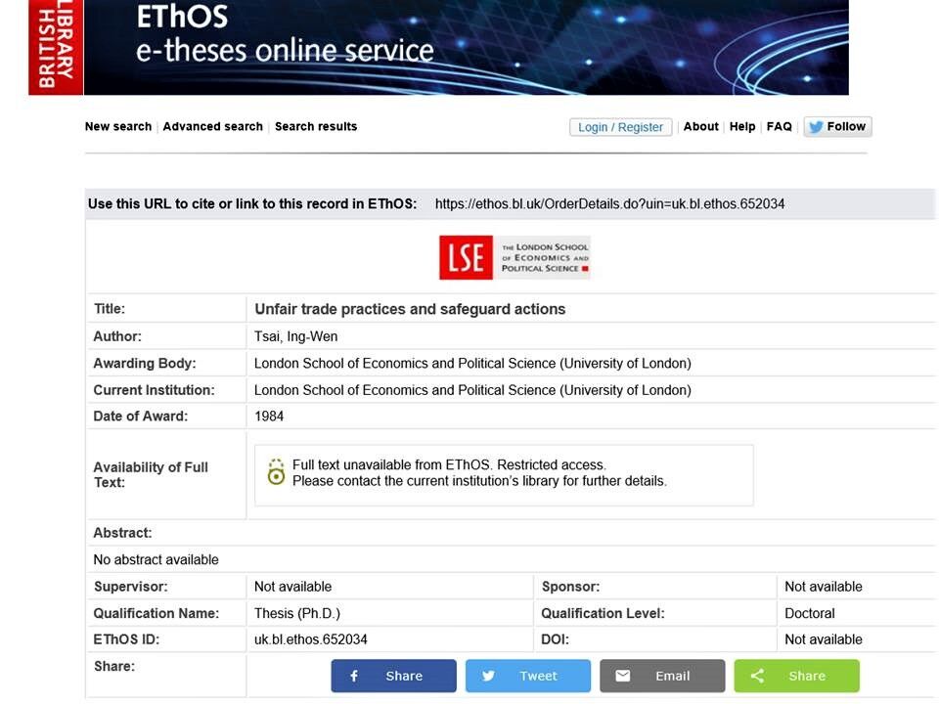This screenshot has height=704, width=939.
Task: Click the 'DOI:' field label
Action: (556, 639)
